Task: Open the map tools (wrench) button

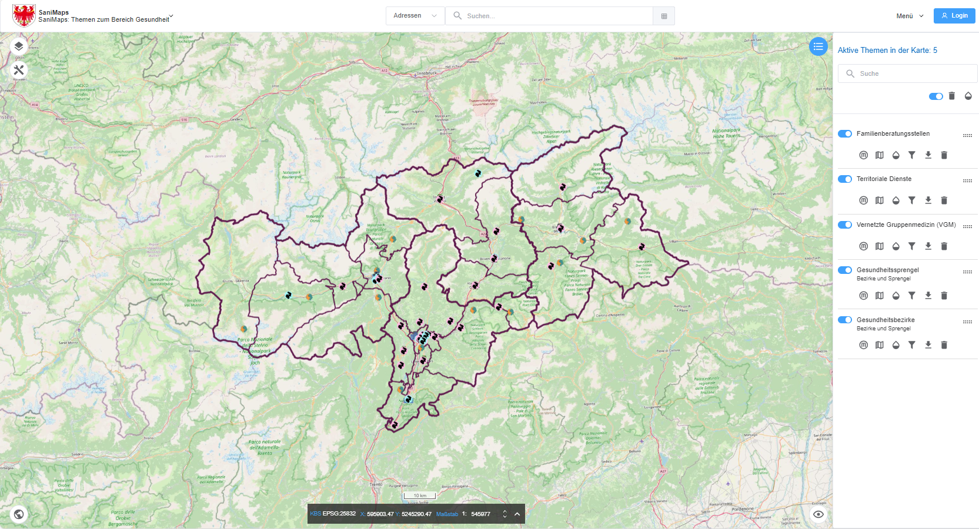Action: click(19, 70)
